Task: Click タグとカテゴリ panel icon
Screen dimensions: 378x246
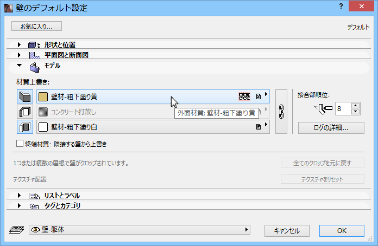Action: point(34,206)
